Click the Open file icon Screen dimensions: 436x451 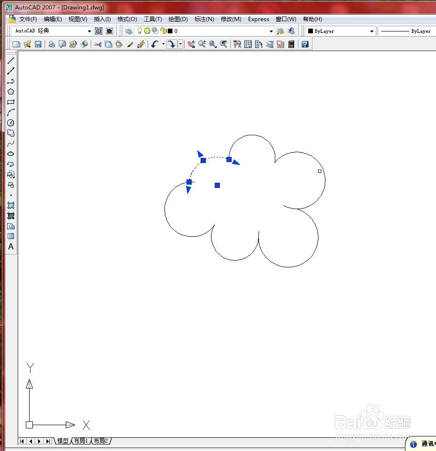[27, 44]
